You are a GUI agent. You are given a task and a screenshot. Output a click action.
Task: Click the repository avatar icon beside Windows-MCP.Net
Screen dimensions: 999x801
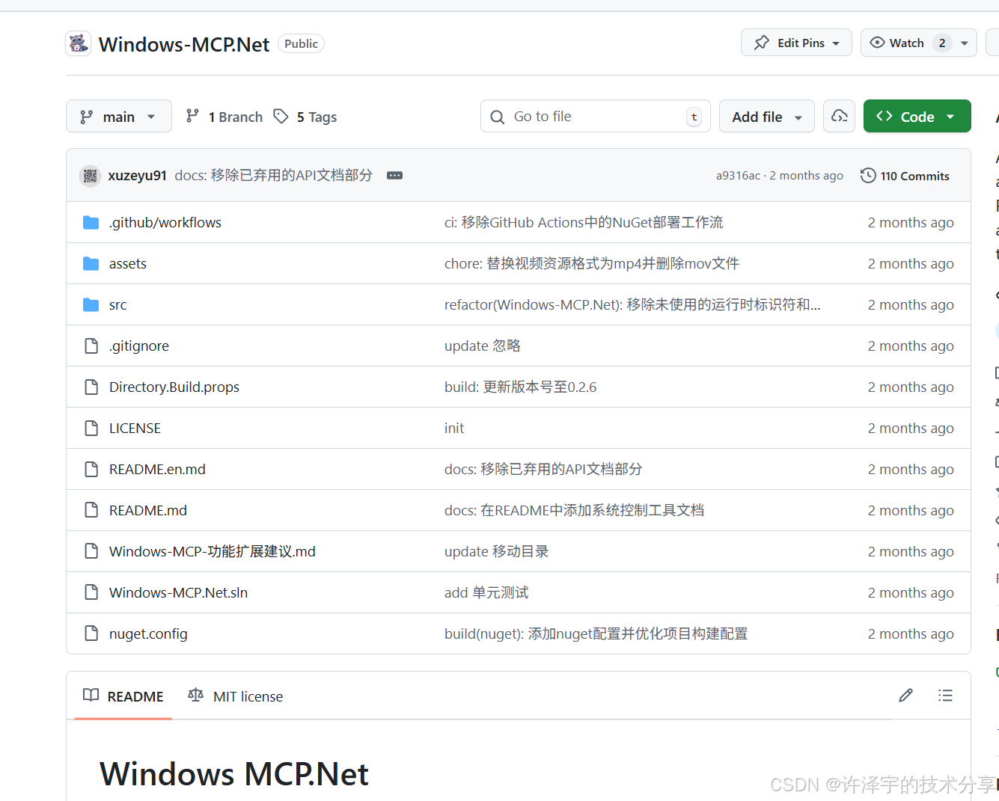tap(79, 43)
